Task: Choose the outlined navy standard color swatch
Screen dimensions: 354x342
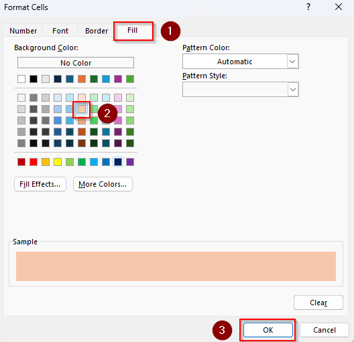Action: 118,162
